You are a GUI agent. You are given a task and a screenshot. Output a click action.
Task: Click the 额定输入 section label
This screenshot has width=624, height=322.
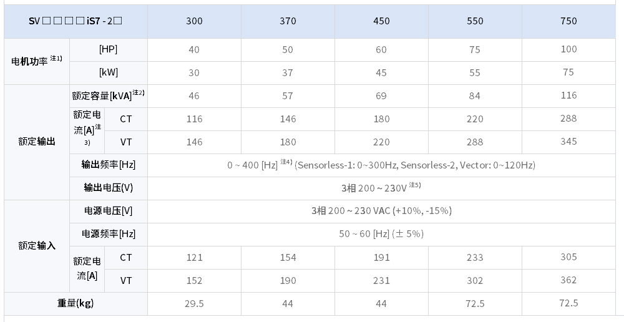click(37, 246)
